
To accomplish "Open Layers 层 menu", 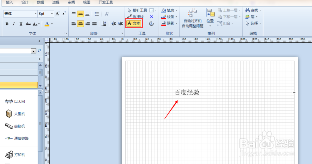I will (251, 17).
